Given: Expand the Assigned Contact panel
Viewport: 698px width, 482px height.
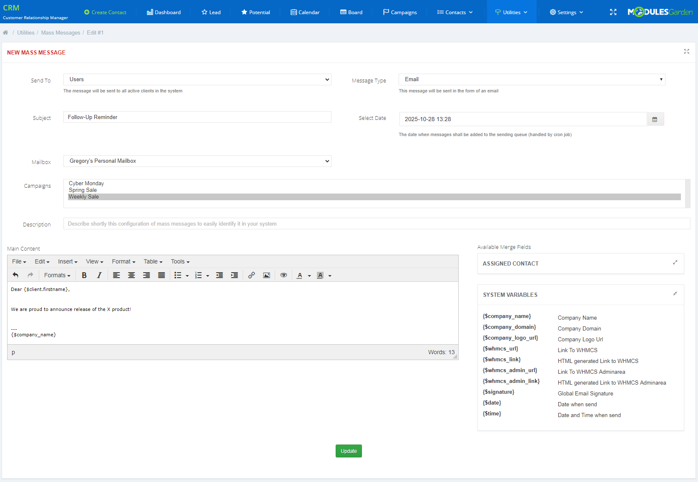Looking at the screenshot, I should click(675, 263).
